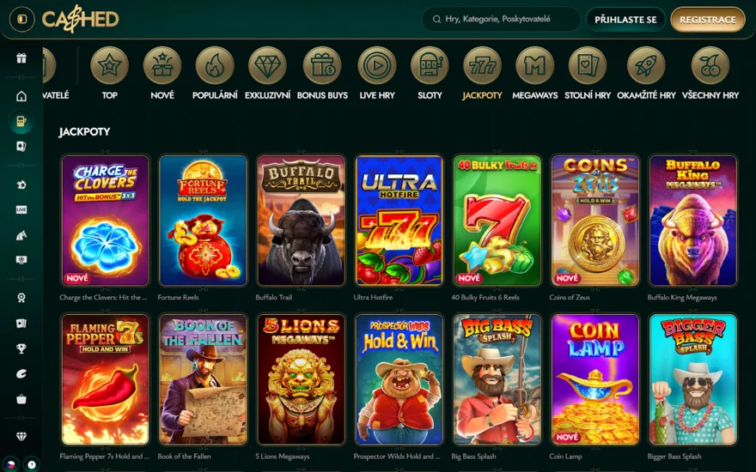The height and width of the screenshot is (472, 756).
Task: Open the Big Bass Splash game thumbnail
Action: pos(497,379)
